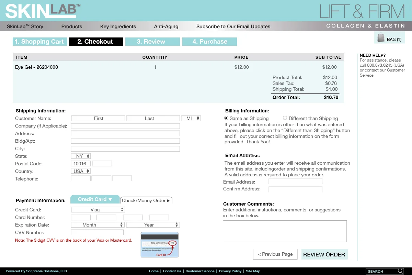Open the Key Ingredients navigation menu
The image size is (412, 275).
(x=118, y=26)
